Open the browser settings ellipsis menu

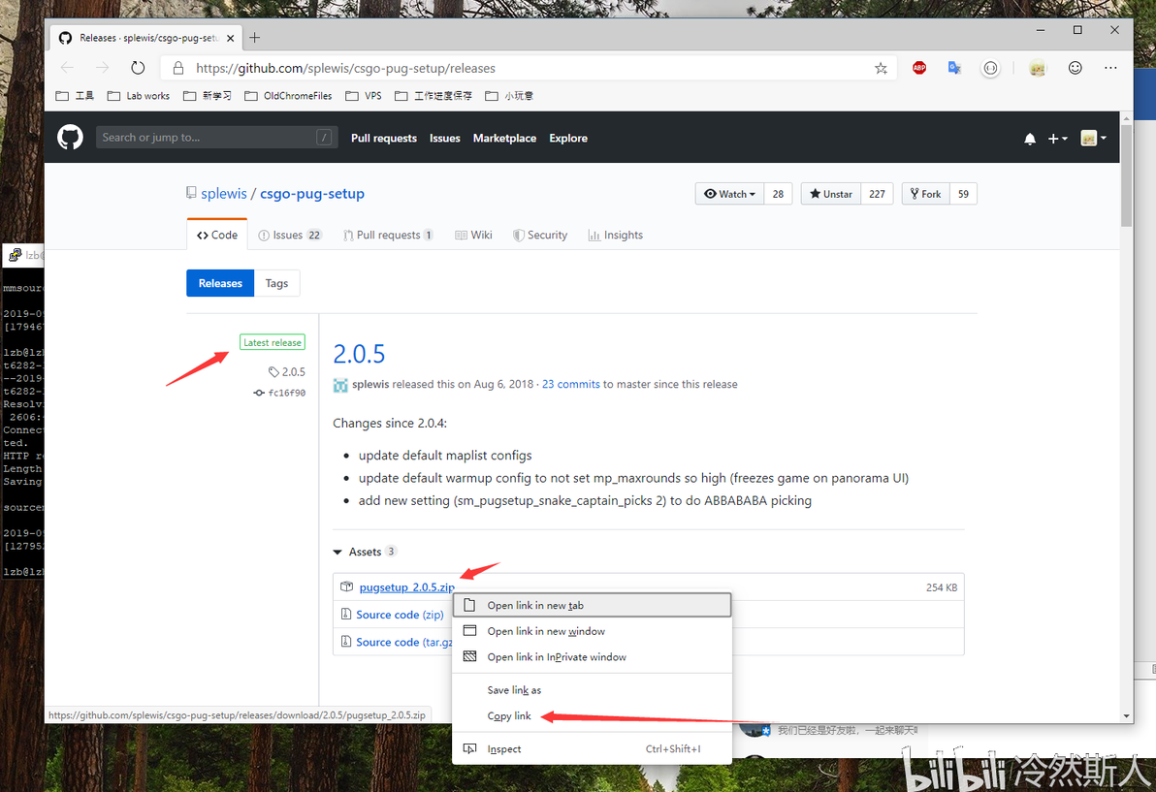coord(1110,68)
